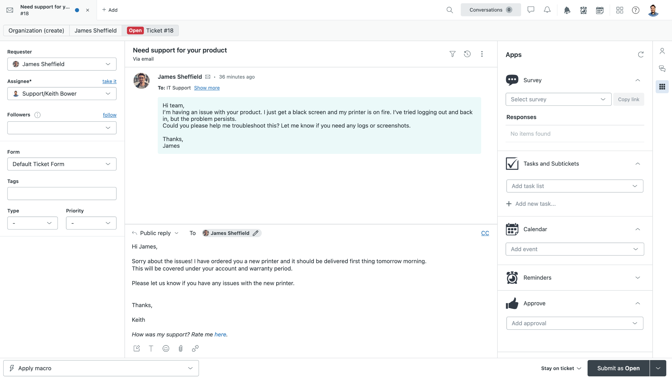Image resolution: width=672 pixels, height=378 pixels.
Task: Open calendar icon in top navigation bar
Action: click(600, 10)
